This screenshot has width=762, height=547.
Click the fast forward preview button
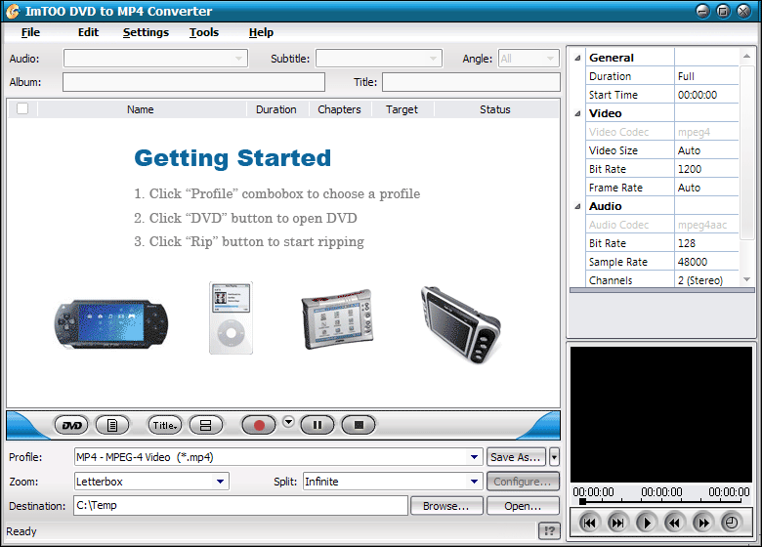point(702,523)
